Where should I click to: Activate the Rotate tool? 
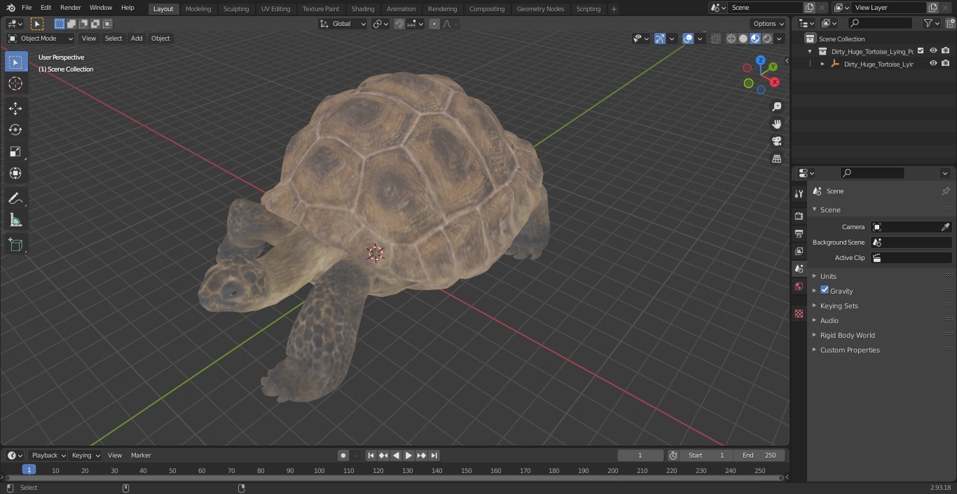15,130
